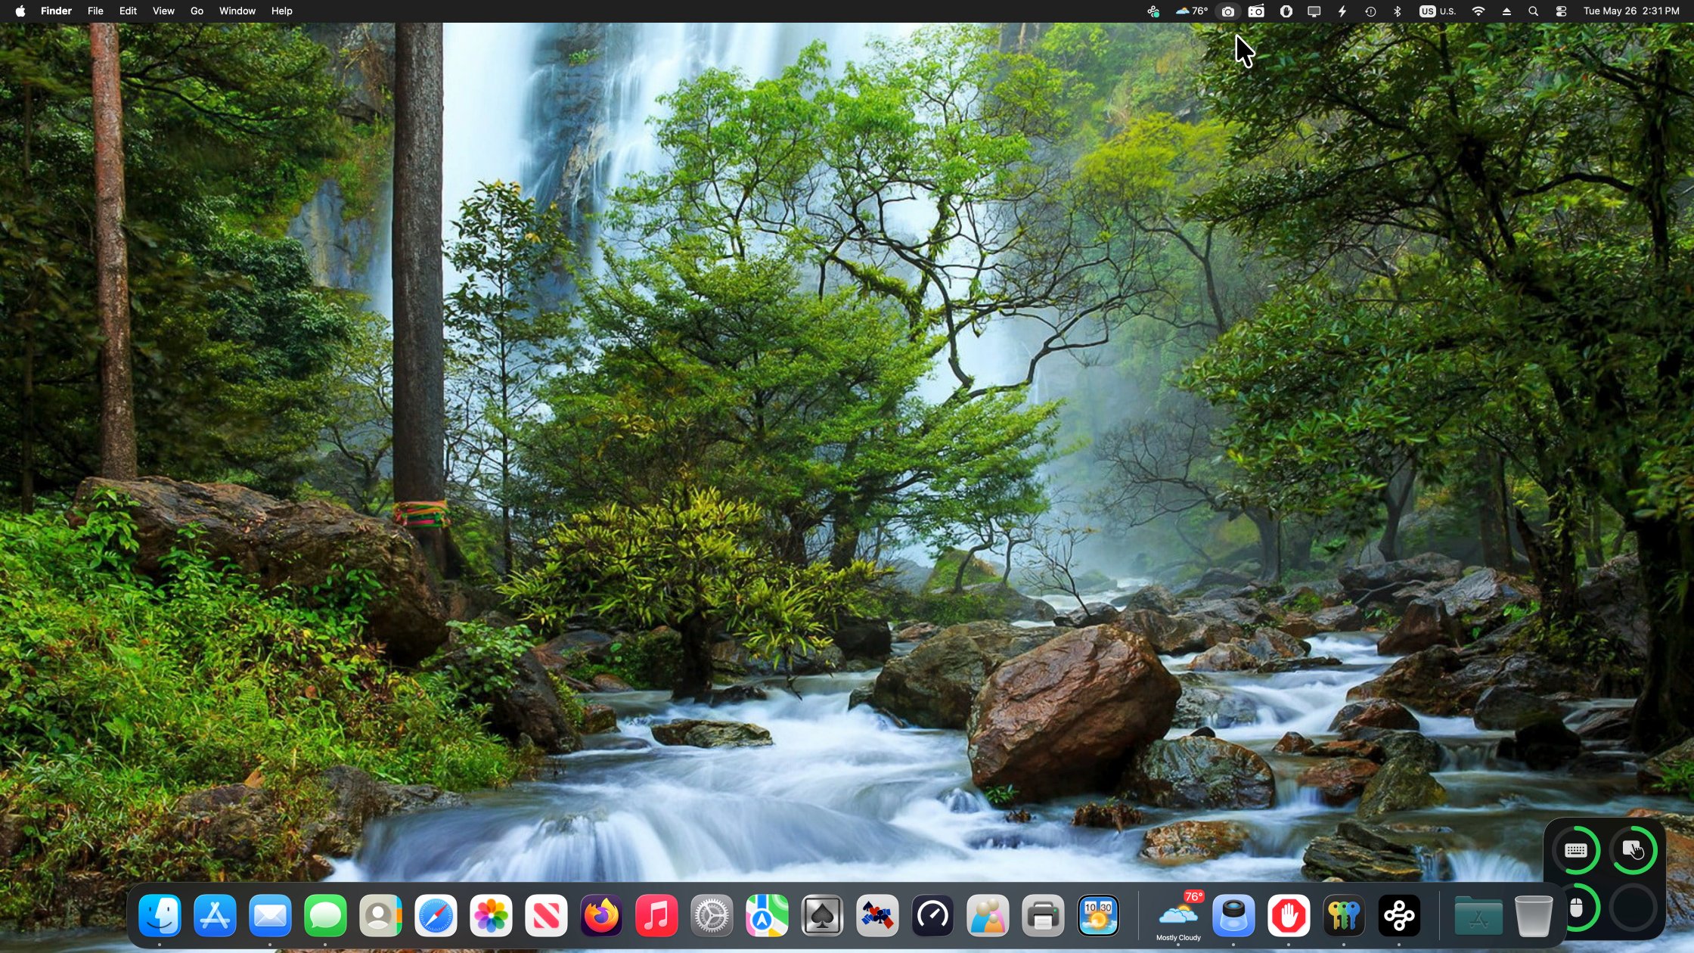Open the U.S. input source menu
The image size is (1694, 953).
[x=1437, y=11]
